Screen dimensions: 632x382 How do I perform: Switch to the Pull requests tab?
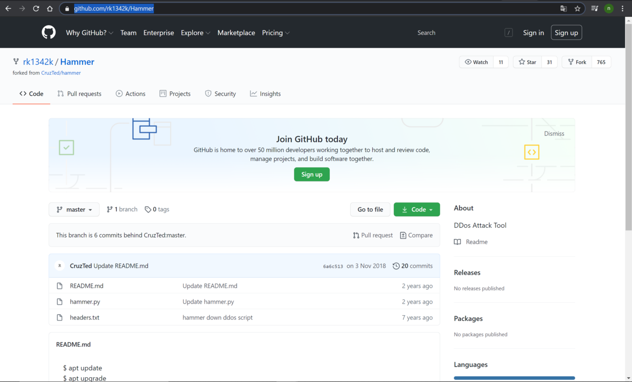tap(79, 94)
